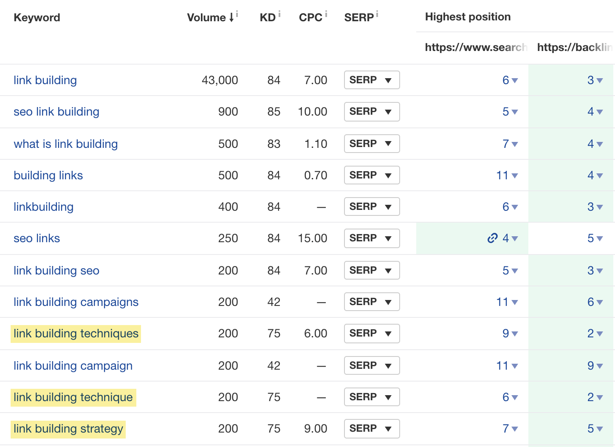Open SERP dropdown for link building campaigns
The height and width of the screenshot is (447, 615).
click(x=372, y=302)
